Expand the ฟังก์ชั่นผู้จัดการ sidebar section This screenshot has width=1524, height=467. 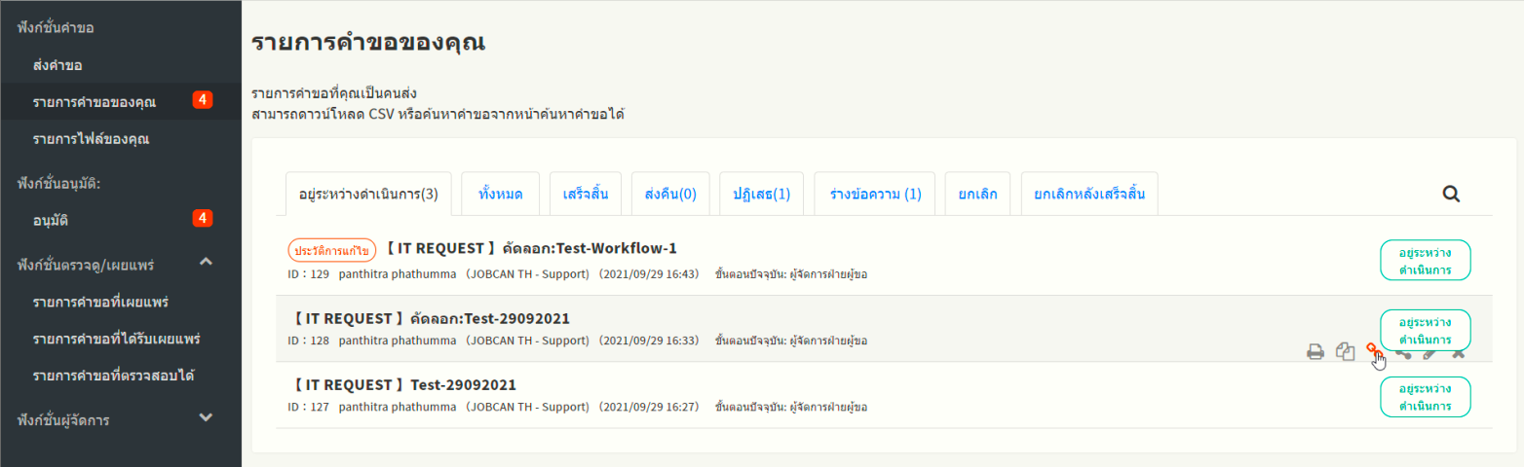point(206,418)
